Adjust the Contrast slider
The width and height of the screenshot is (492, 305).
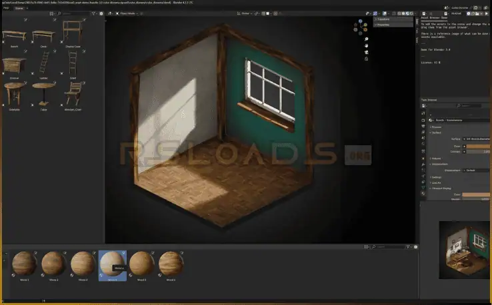point(479,152)
